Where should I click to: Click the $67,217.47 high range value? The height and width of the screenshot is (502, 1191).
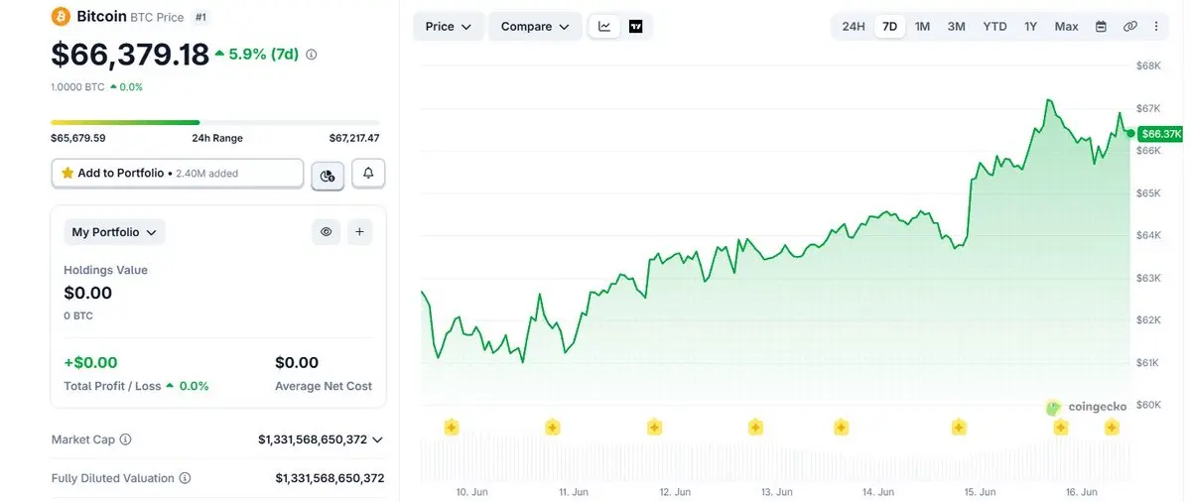pos(354,138)
